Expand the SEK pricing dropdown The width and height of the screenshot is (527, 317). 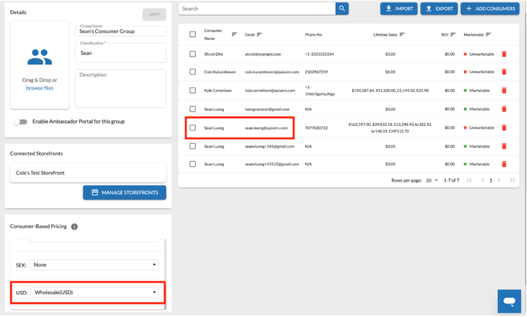94,265
